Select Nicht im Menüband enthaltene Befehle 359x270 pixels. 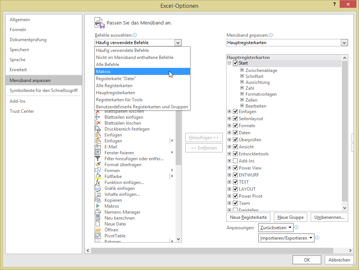point(142,57)
